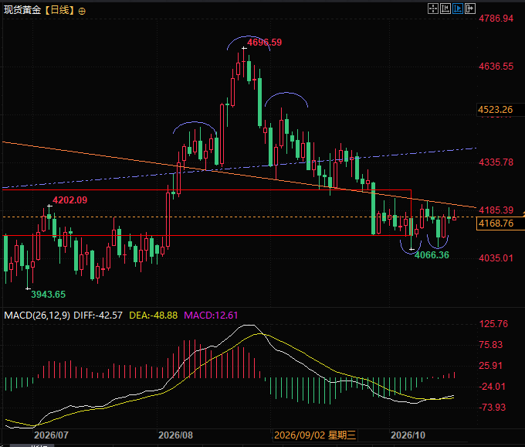Click the 2026/07 time axis label

click(51, 435)
